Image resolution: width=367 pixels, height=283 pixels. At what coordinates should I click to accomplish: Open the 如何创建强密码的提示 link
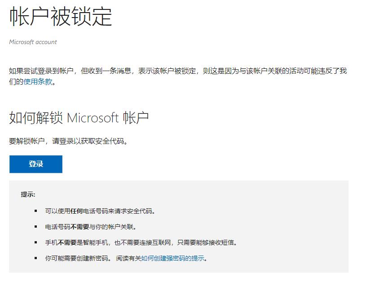point(172,258)
